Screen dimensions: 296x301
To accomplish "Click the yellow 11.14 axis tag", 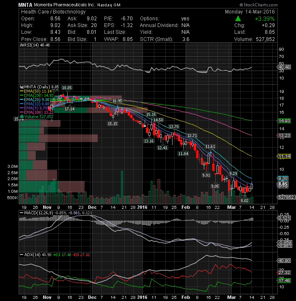I will pos(284,156).
